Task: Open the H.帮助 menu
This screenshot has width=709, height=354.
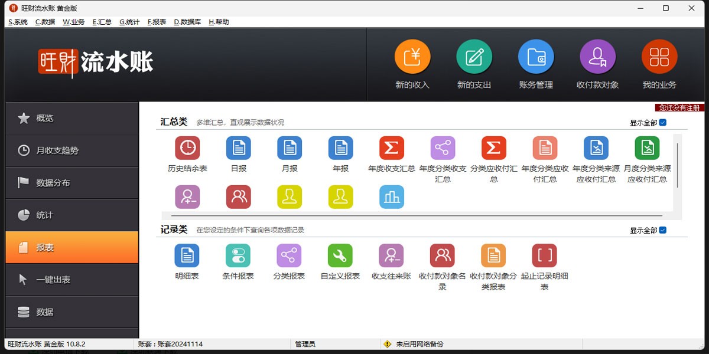Action: coord(219,22)
